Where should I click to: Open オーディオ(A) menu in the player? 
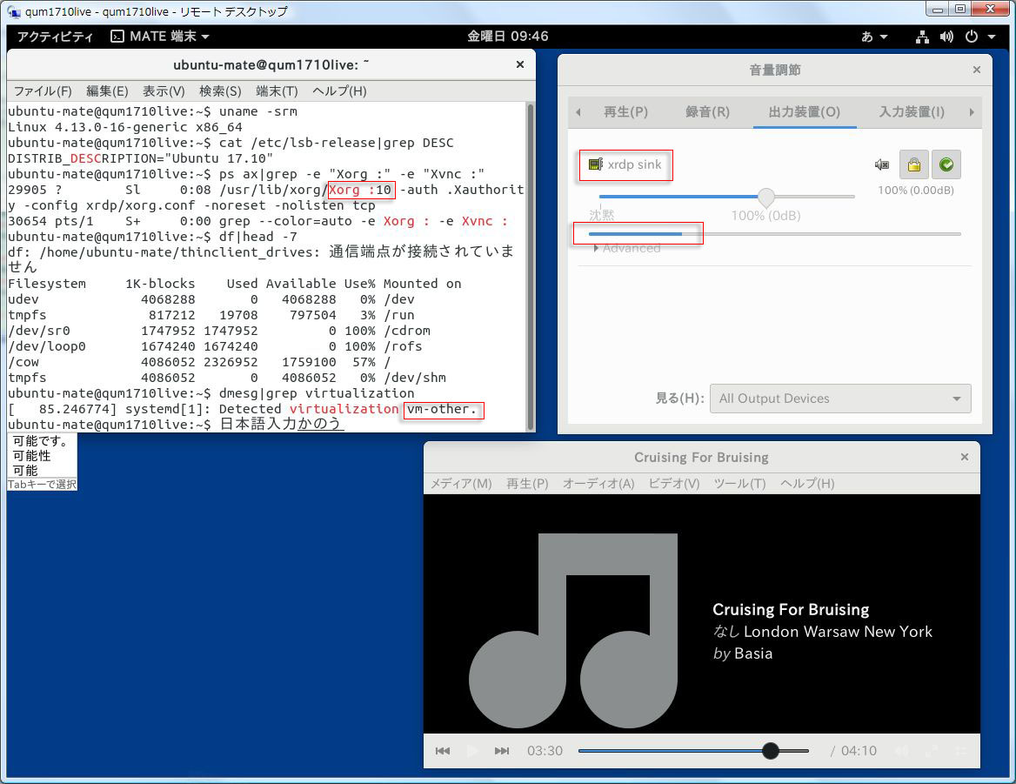point(598,483)
